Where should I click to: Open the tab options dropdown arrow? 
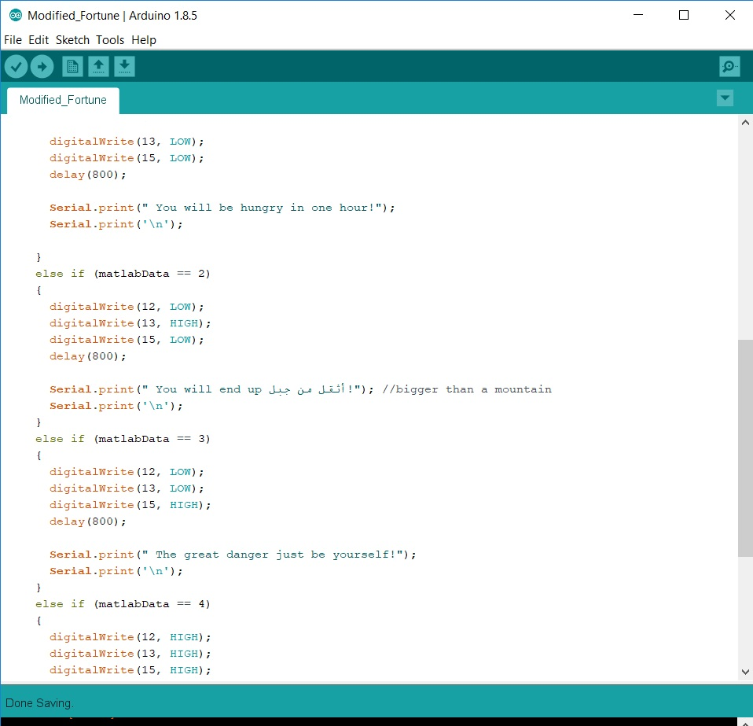click(725, 98)
